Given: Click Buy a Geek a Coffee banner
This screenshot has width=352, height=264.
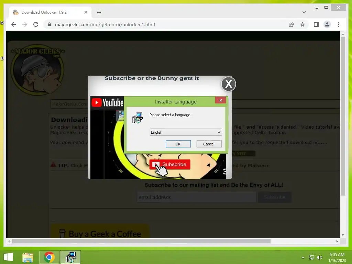Looking at the screenshot, I should click(100, 231).
